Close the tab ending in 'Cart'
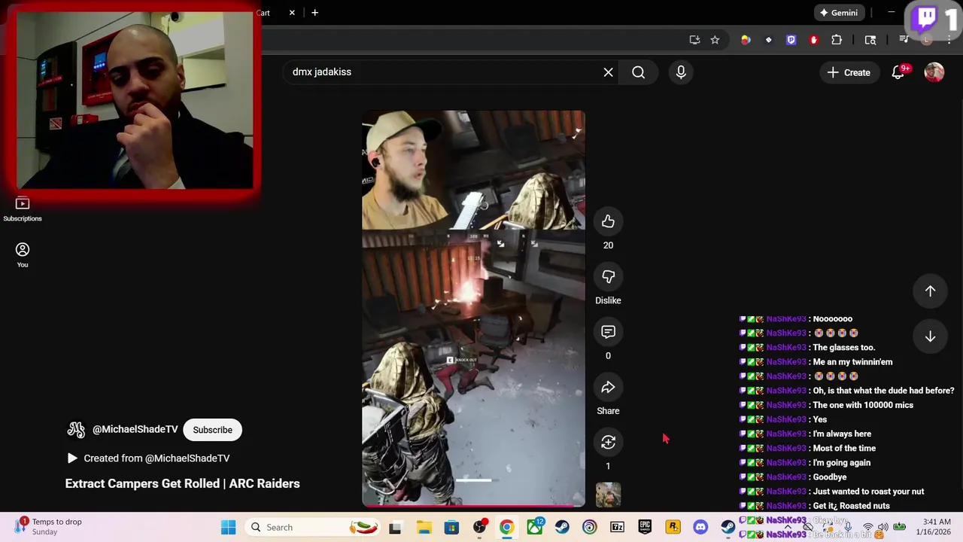This screenshot has width=963, height=542. click(292, 13)
